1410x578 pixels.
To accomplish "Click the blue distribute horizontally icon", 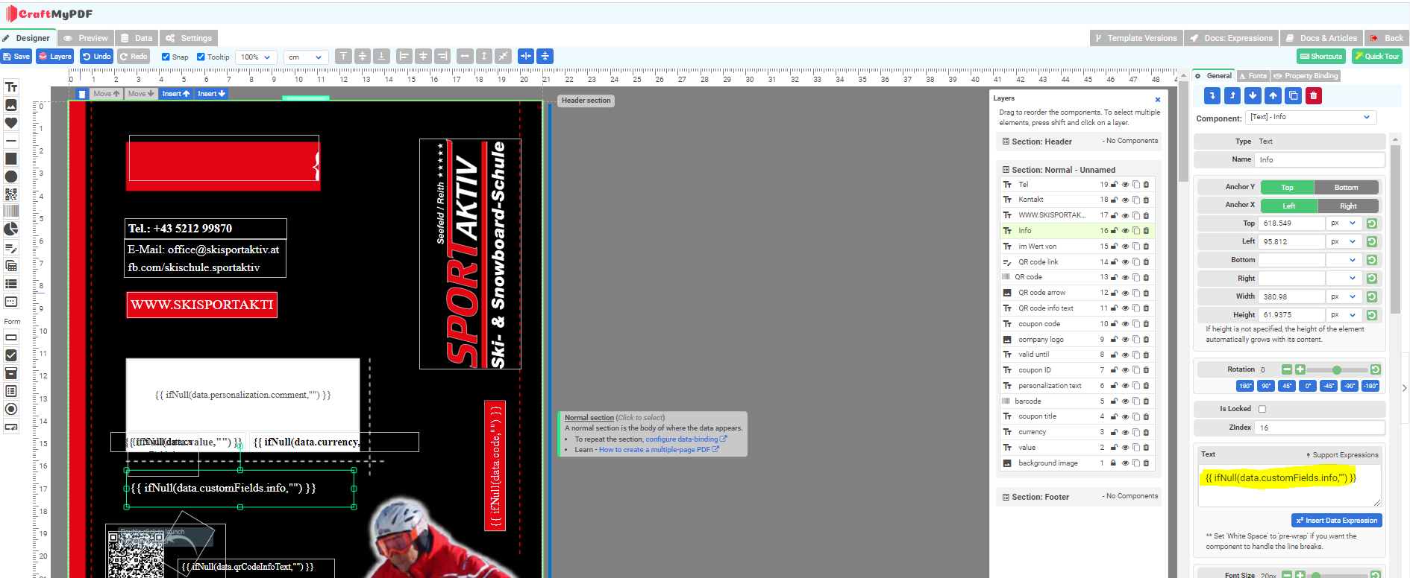I will [526, 57].
